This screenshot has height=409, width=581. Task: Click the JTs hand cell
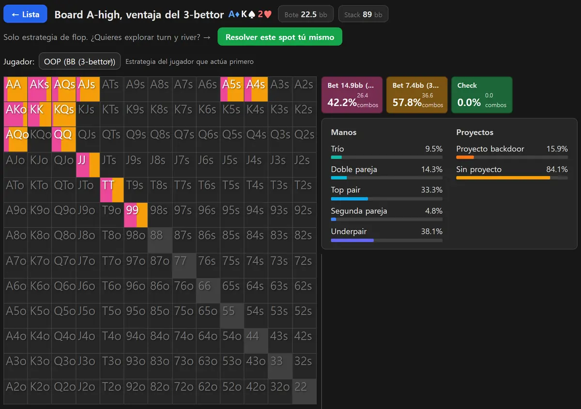[112, 165]
